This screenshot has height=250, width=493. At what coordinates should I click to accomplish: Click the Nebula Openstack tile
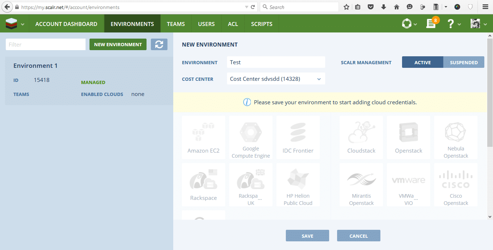point(455,137)
